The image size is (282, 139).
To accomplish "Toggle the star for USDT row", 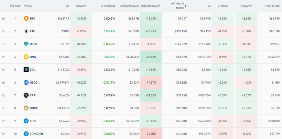I will (x=3, y=44).
